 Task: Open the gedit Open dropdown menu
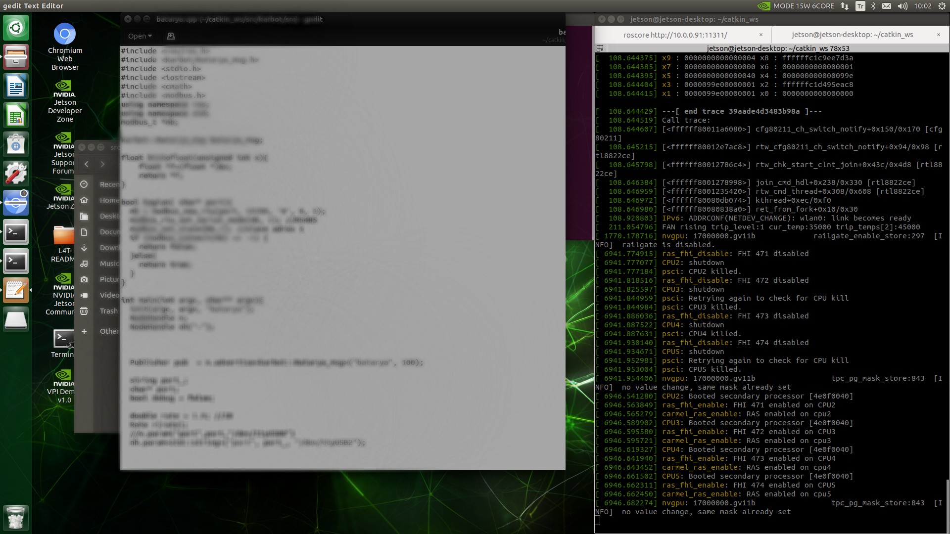140,36
